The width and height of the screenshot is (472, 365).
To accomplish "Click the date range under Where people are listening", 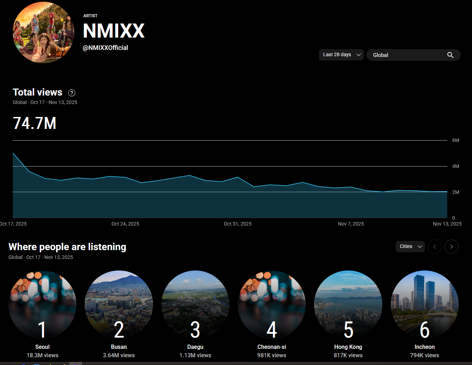I will click(41, 257).
